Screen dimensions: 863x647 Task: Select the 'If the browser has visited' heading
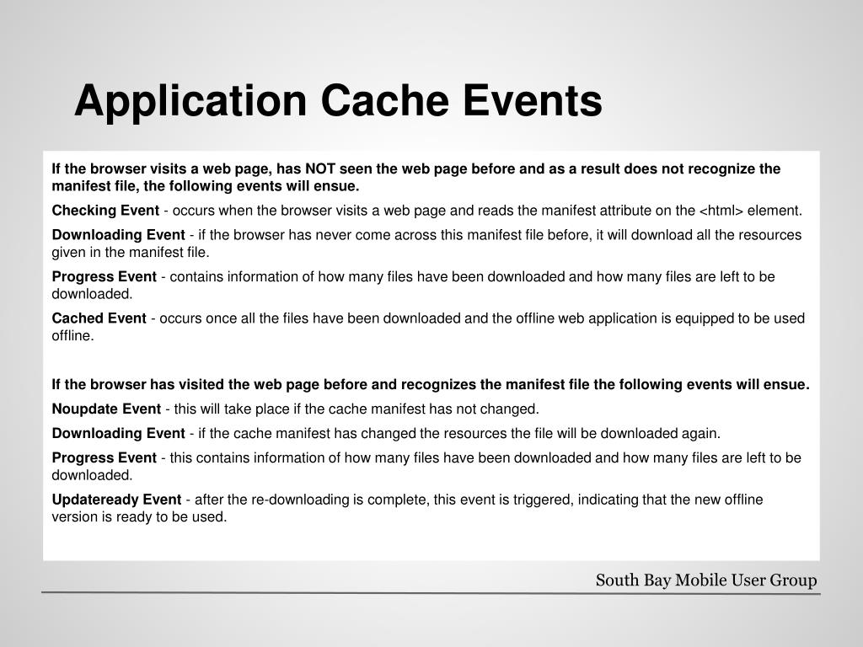[x=431, y=384]
